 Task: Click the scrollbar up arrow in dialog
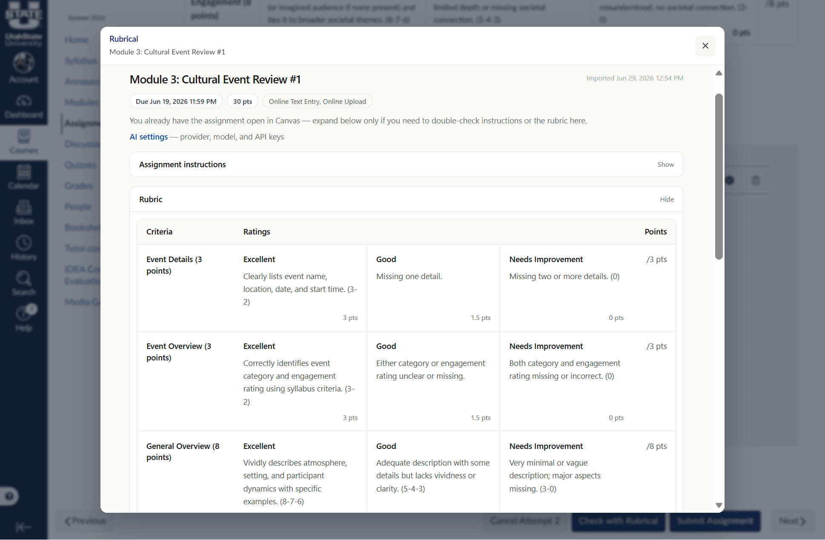(719, 73)
